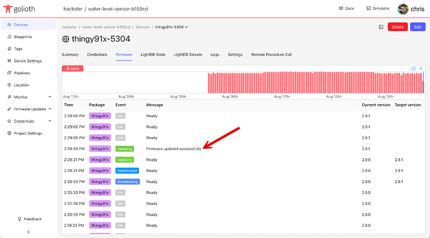Click the Golioth logo

pyautogui.click(x=19, y=9)
